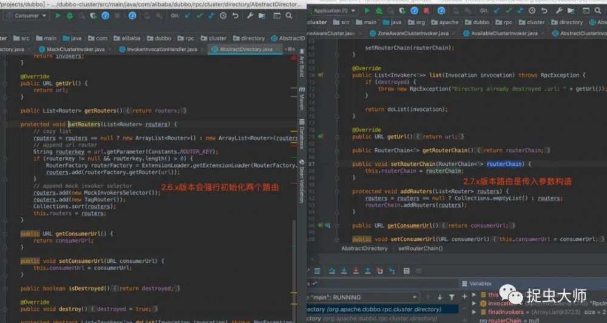Image resolution: width=607 pixels, height=323 pixels.
Task: Expand the 'finalInvokers' variable node
Action: [474, 312]
